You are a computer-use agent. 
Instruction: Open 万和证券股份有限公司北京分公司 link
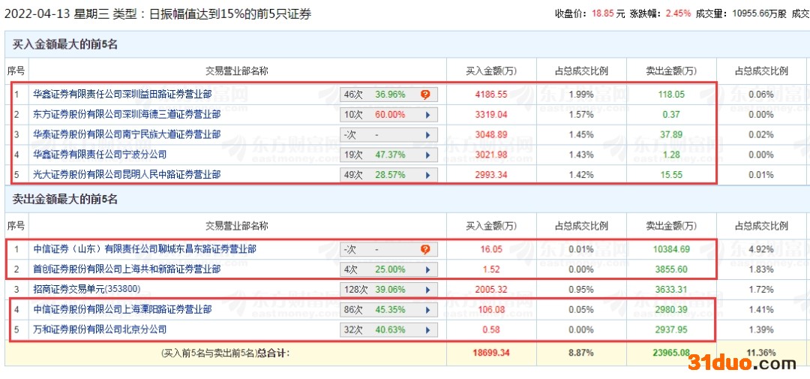100,329
